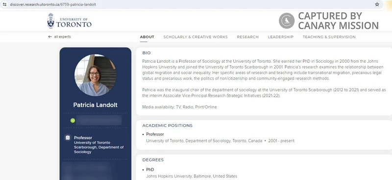The height and width of the screenshot is (180, 392).
Task: Go to the Leadership tab
Action: coord(280,37)
